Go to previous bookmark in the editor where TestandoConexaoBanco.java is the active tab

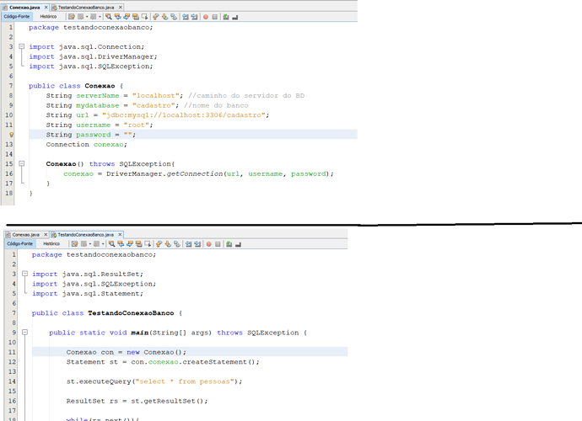(x=159, y=244)
